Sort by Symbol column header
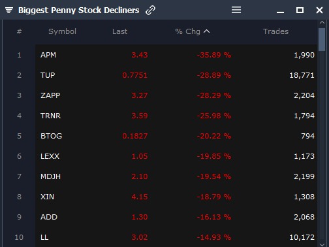This screenshot has width=329, height=247. coord(62,31)
